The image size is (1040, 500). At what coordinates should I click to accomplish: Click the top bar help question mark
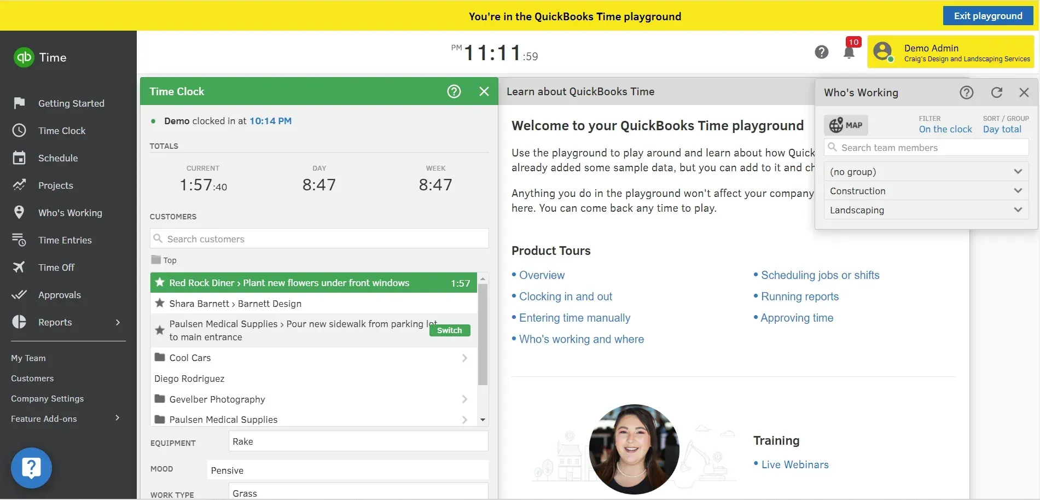pos(821,52)
